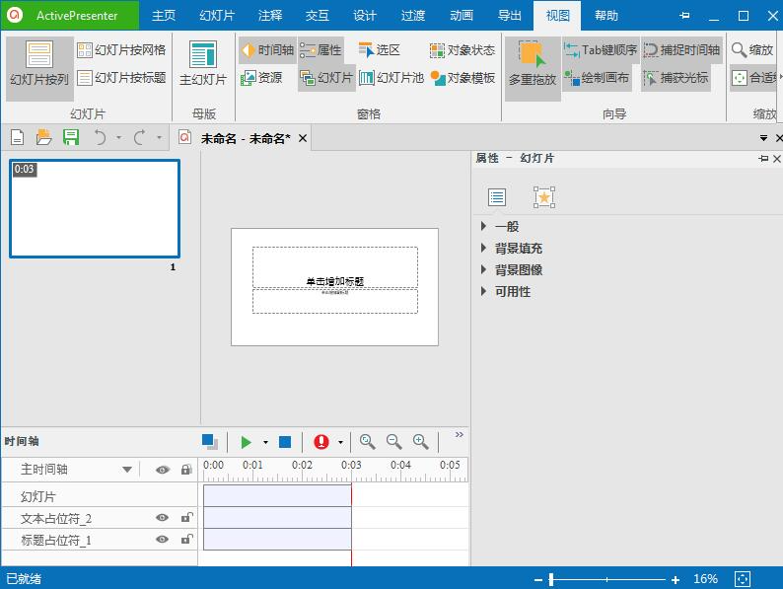
Task: Open the 帮助 ribbon tab
Action: pyautogui.click(x=606, y=16)
